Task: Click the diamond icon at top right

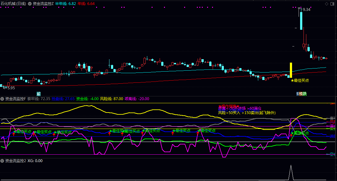Action: click(326, 4)
